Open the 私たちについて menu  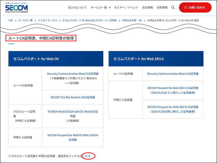(77, 7)
